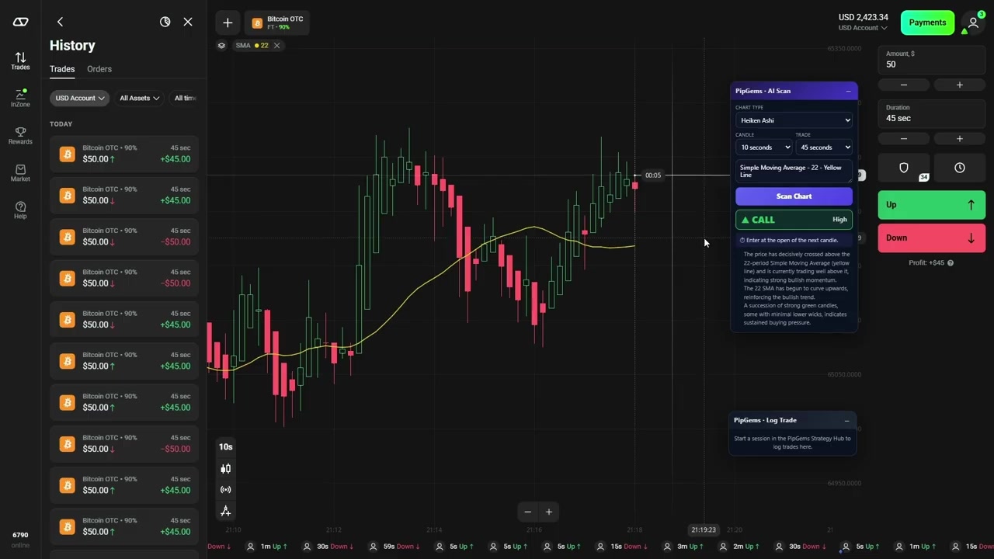Open the Help sidebar section
Screen dimensions: 994x559
click(x=20, y=210)
